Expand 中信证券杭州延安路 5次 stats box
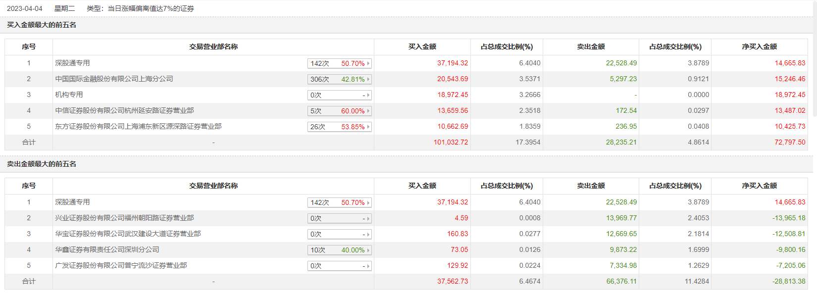This screenshot has height=294, width=817. 339,111
